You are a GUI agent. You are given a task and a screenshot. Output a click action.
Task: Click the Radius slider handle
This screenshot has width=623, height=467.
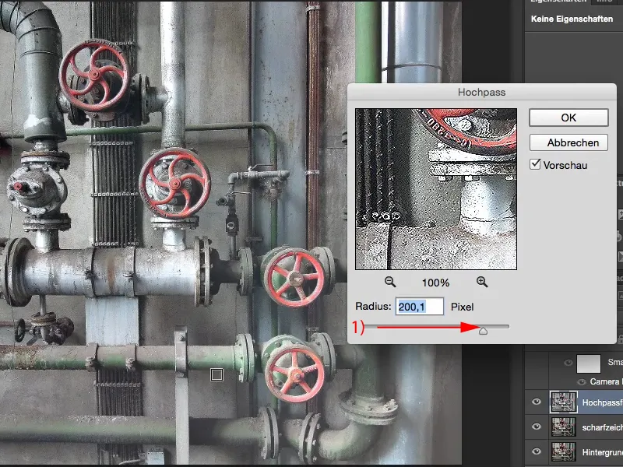point(483,331)
